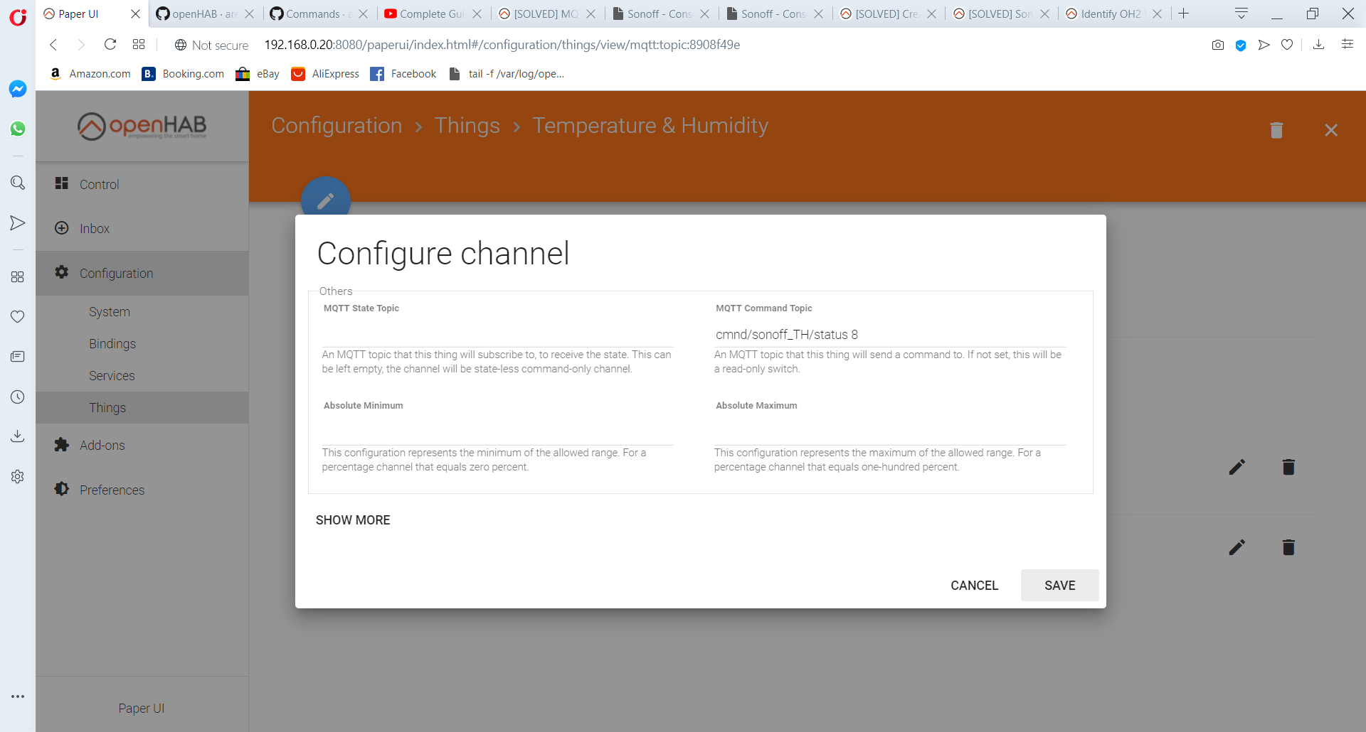
Task: Open the sidebar news icon
Action: pyautogui.click(x=18, y=356)
